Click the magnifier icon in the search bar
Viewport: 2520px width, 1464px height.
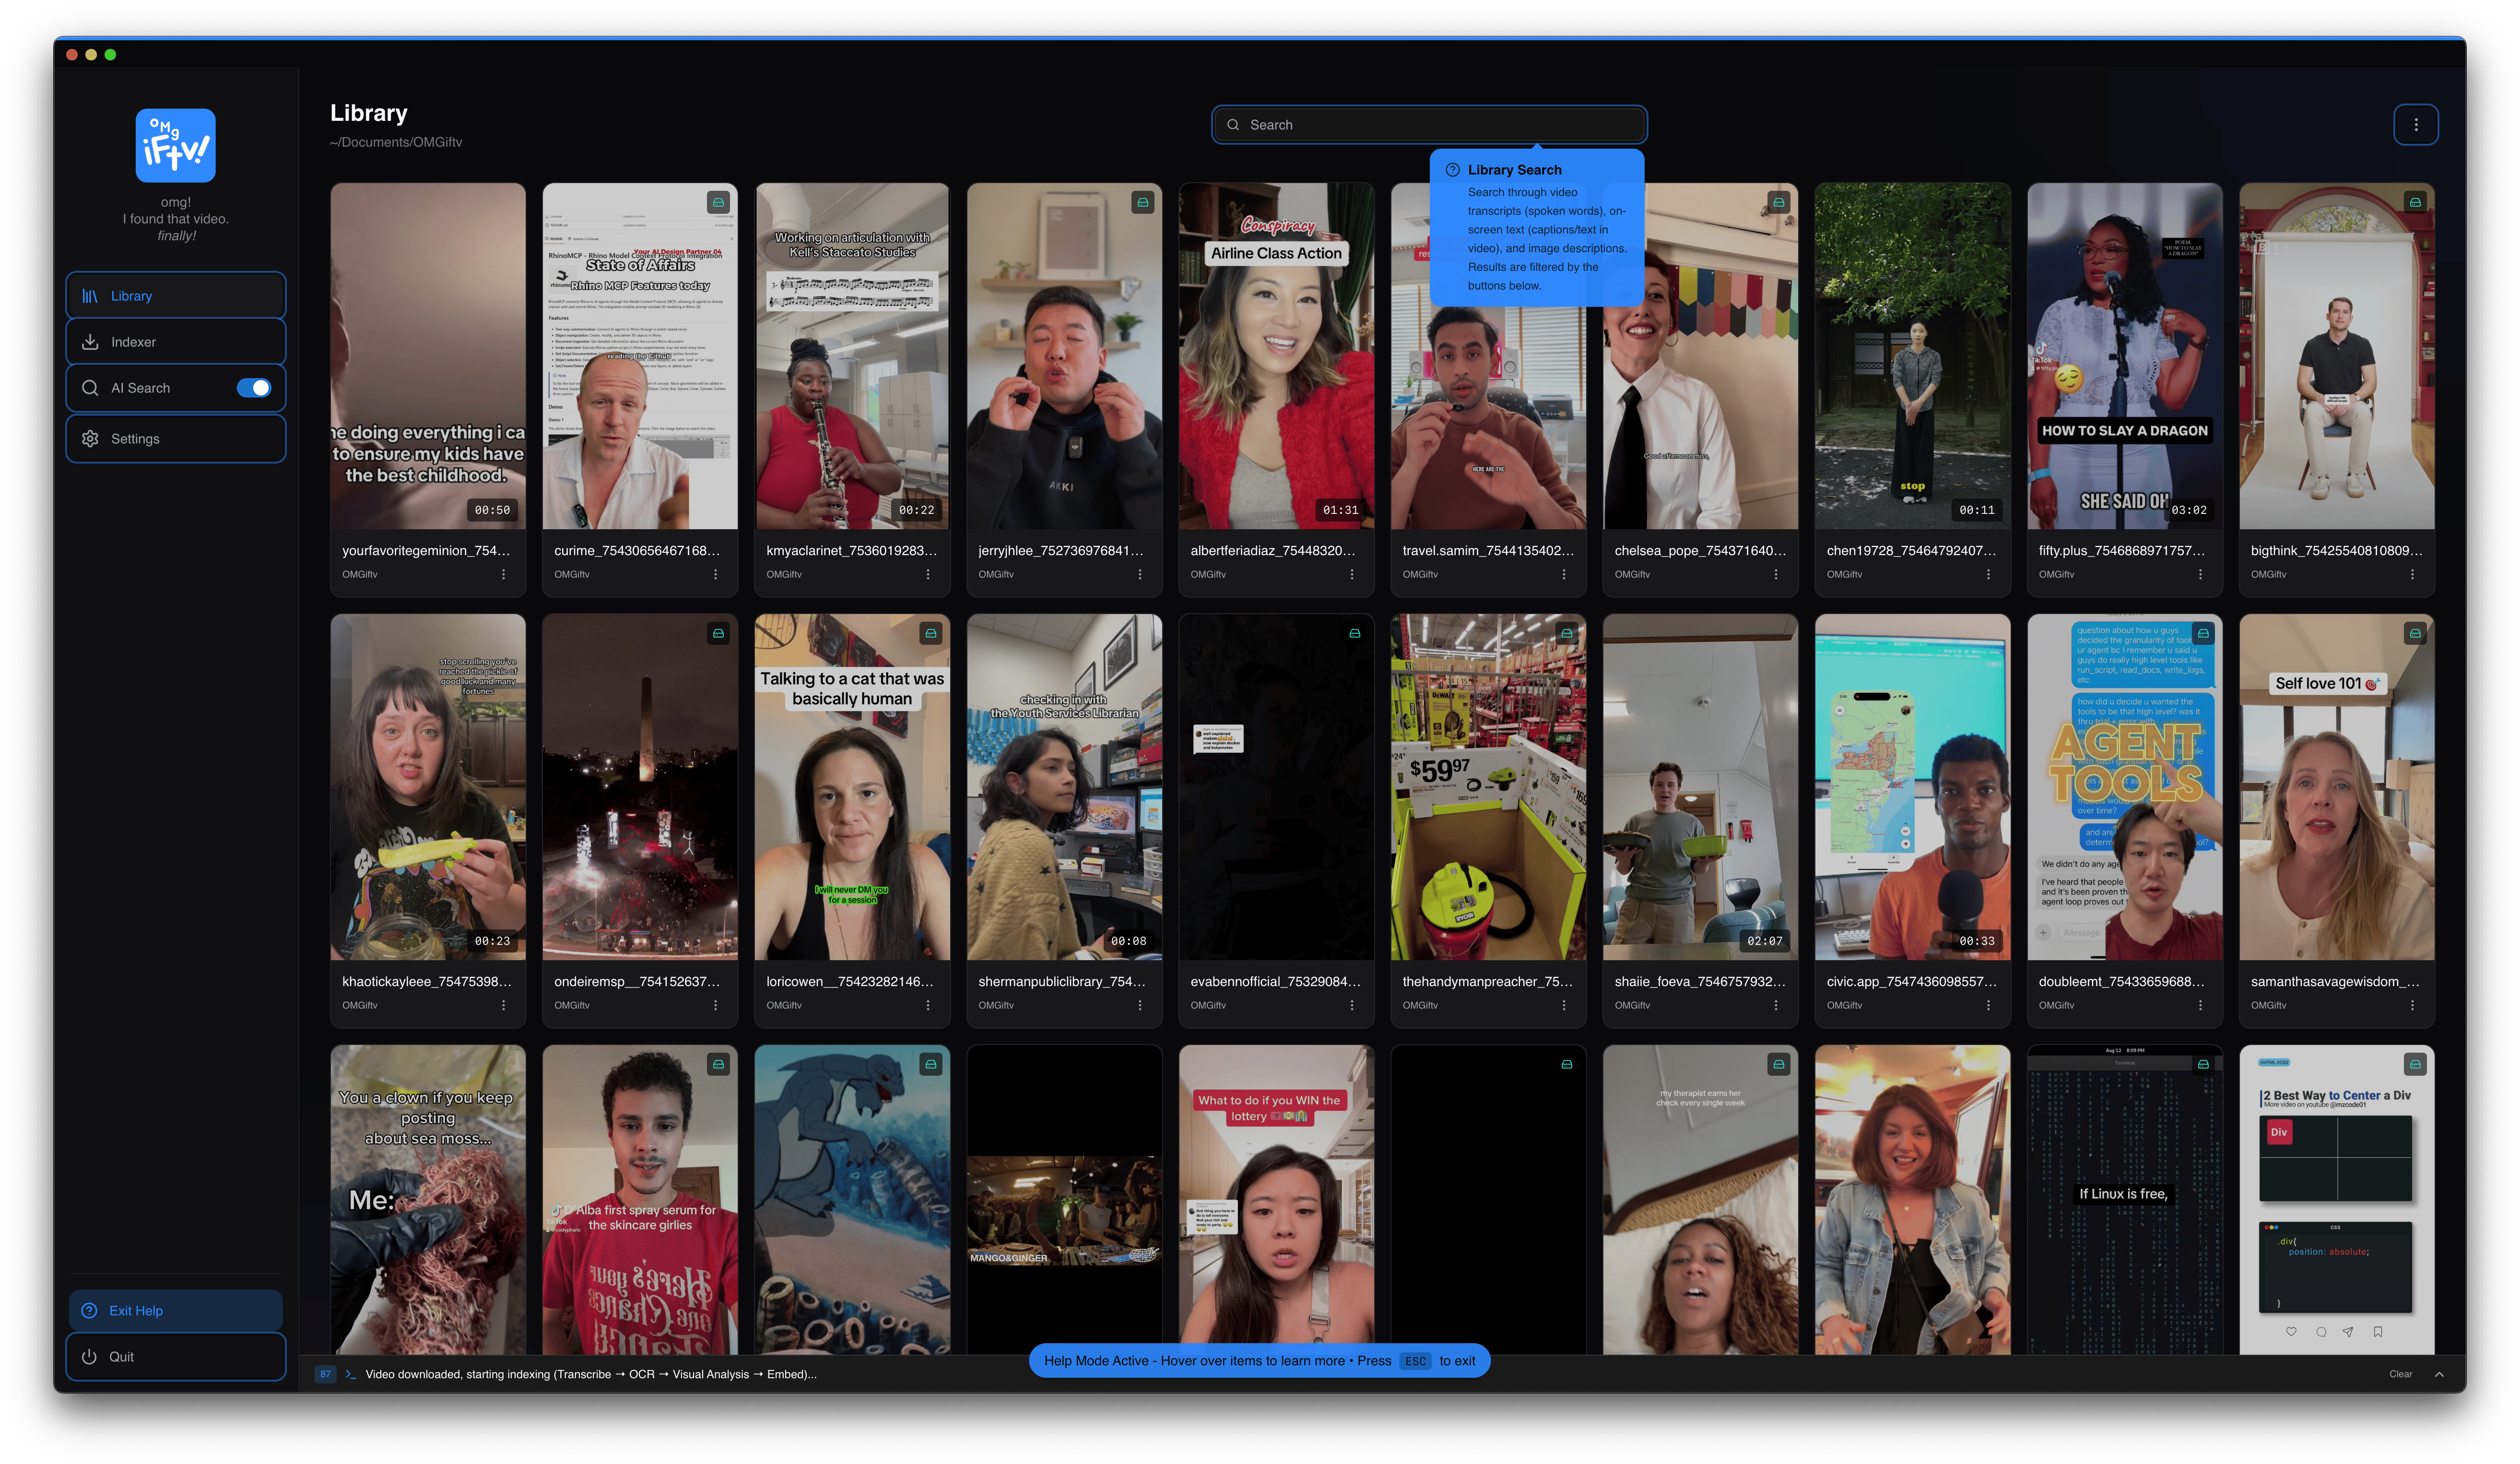pos(1233,125)
